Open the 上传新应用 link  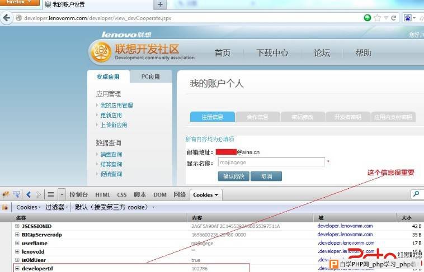coord(114,125)
